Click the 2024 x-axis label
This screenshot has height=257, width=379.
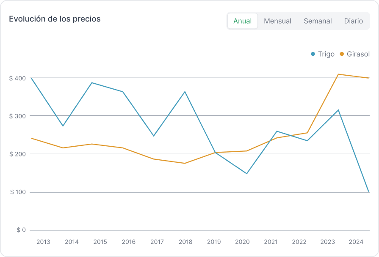[356, 242]
